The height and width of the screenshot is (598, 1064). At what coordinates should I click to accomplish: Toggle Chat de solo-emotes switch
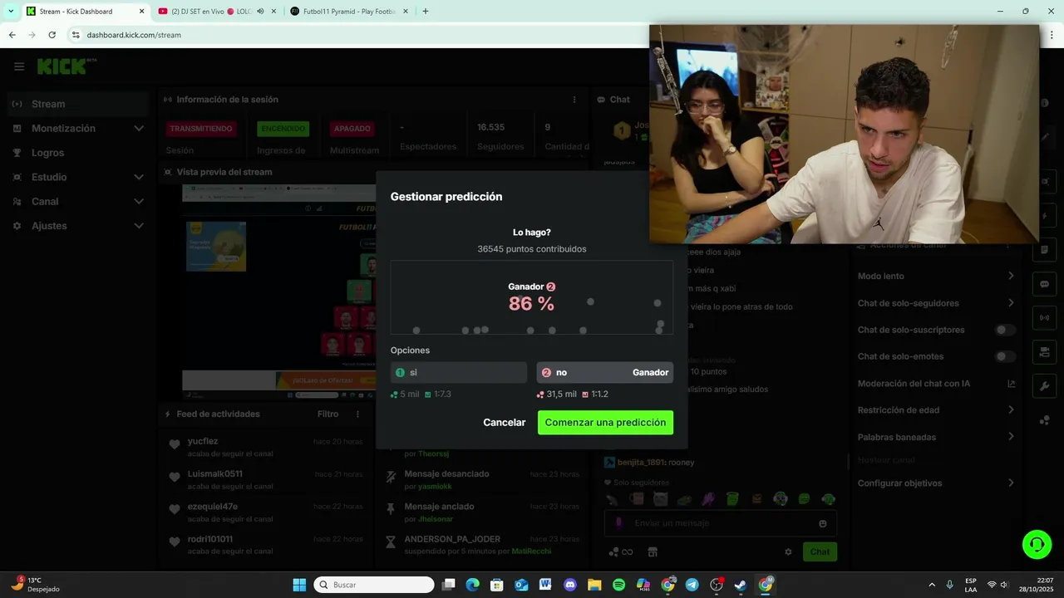tap(1006, 356)
